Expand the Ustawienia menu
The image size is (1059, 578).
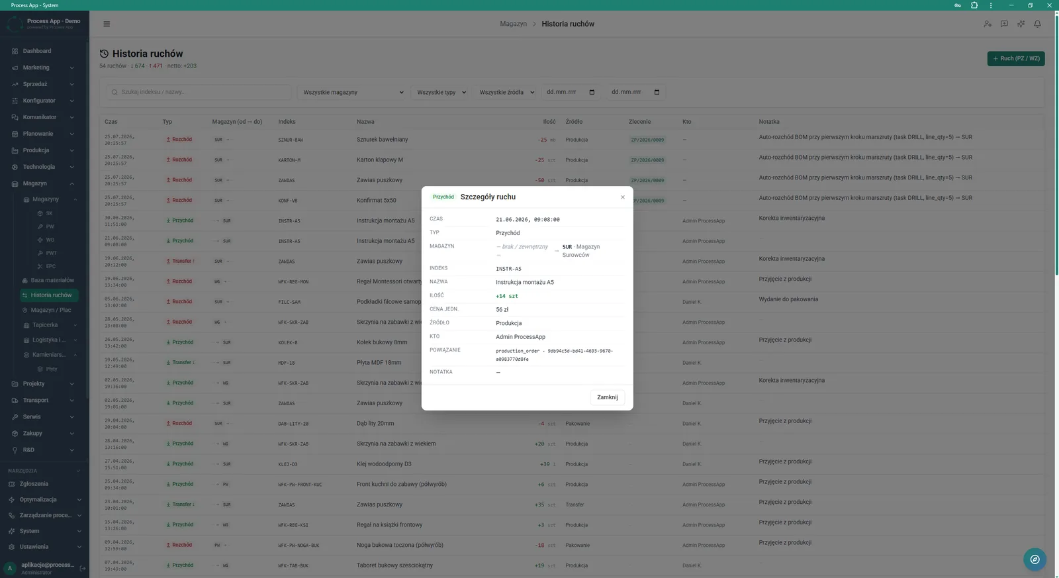(44, 547)
